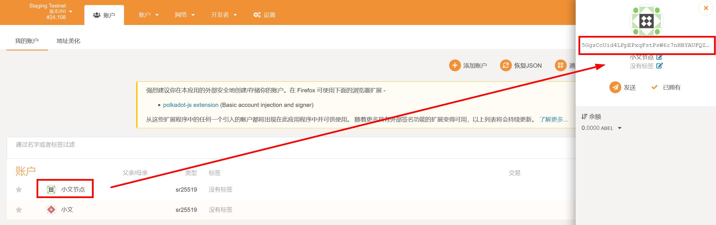716x225 pixels.
Task: Click the 小文节点 account identicon
Action: 51,190
